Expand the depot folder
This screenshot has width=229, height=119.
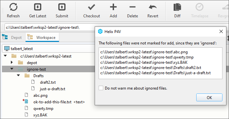12,62
